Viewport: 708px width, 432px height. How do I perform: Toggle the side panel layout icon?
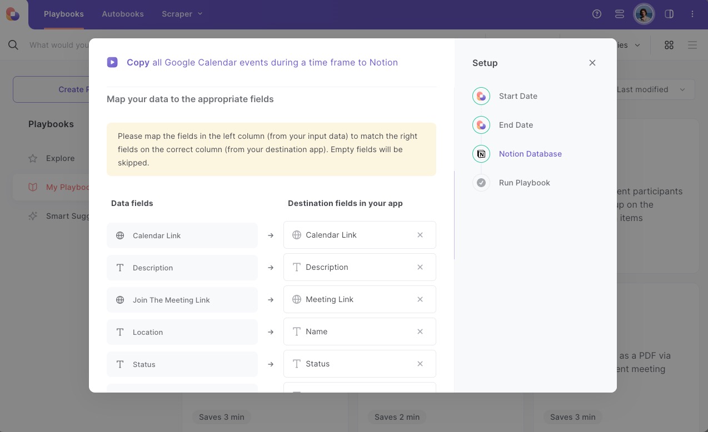(x=669, y=14)
